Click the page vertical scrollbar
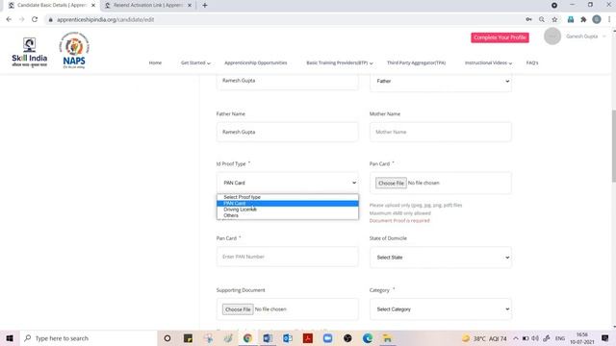 pos(613,146)
